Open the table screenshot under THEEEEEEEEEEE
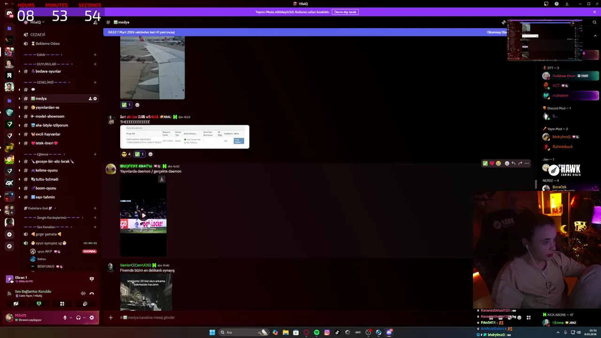 (x=185, y=137)
